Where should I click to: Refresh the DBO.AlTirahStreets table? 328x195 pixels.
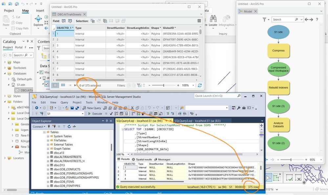(x=200, y=85)
